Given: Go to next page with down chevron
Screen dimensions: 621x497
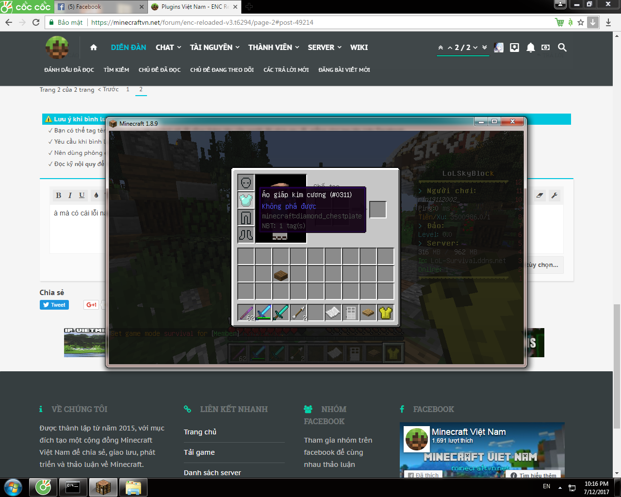Looking at the screenshot, I should 475,48.
